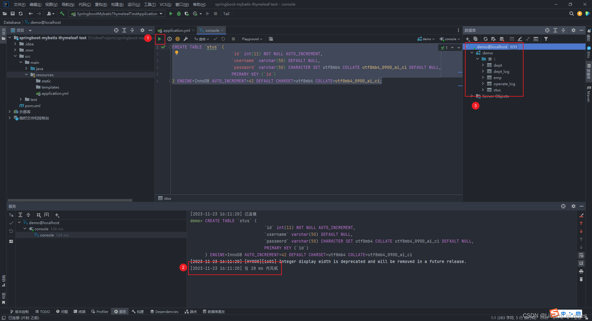This screenshot has width=592, height=321.
Task: Open Playground resolve mode dropdown
Action: coord(252,39)
